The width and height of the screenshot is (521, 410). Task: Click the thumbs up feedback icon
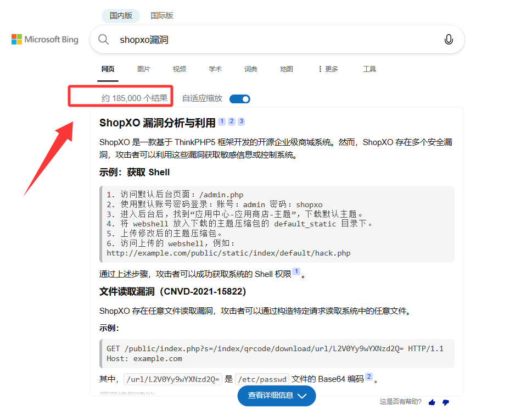pyautogui.click(x=432, y=402)
